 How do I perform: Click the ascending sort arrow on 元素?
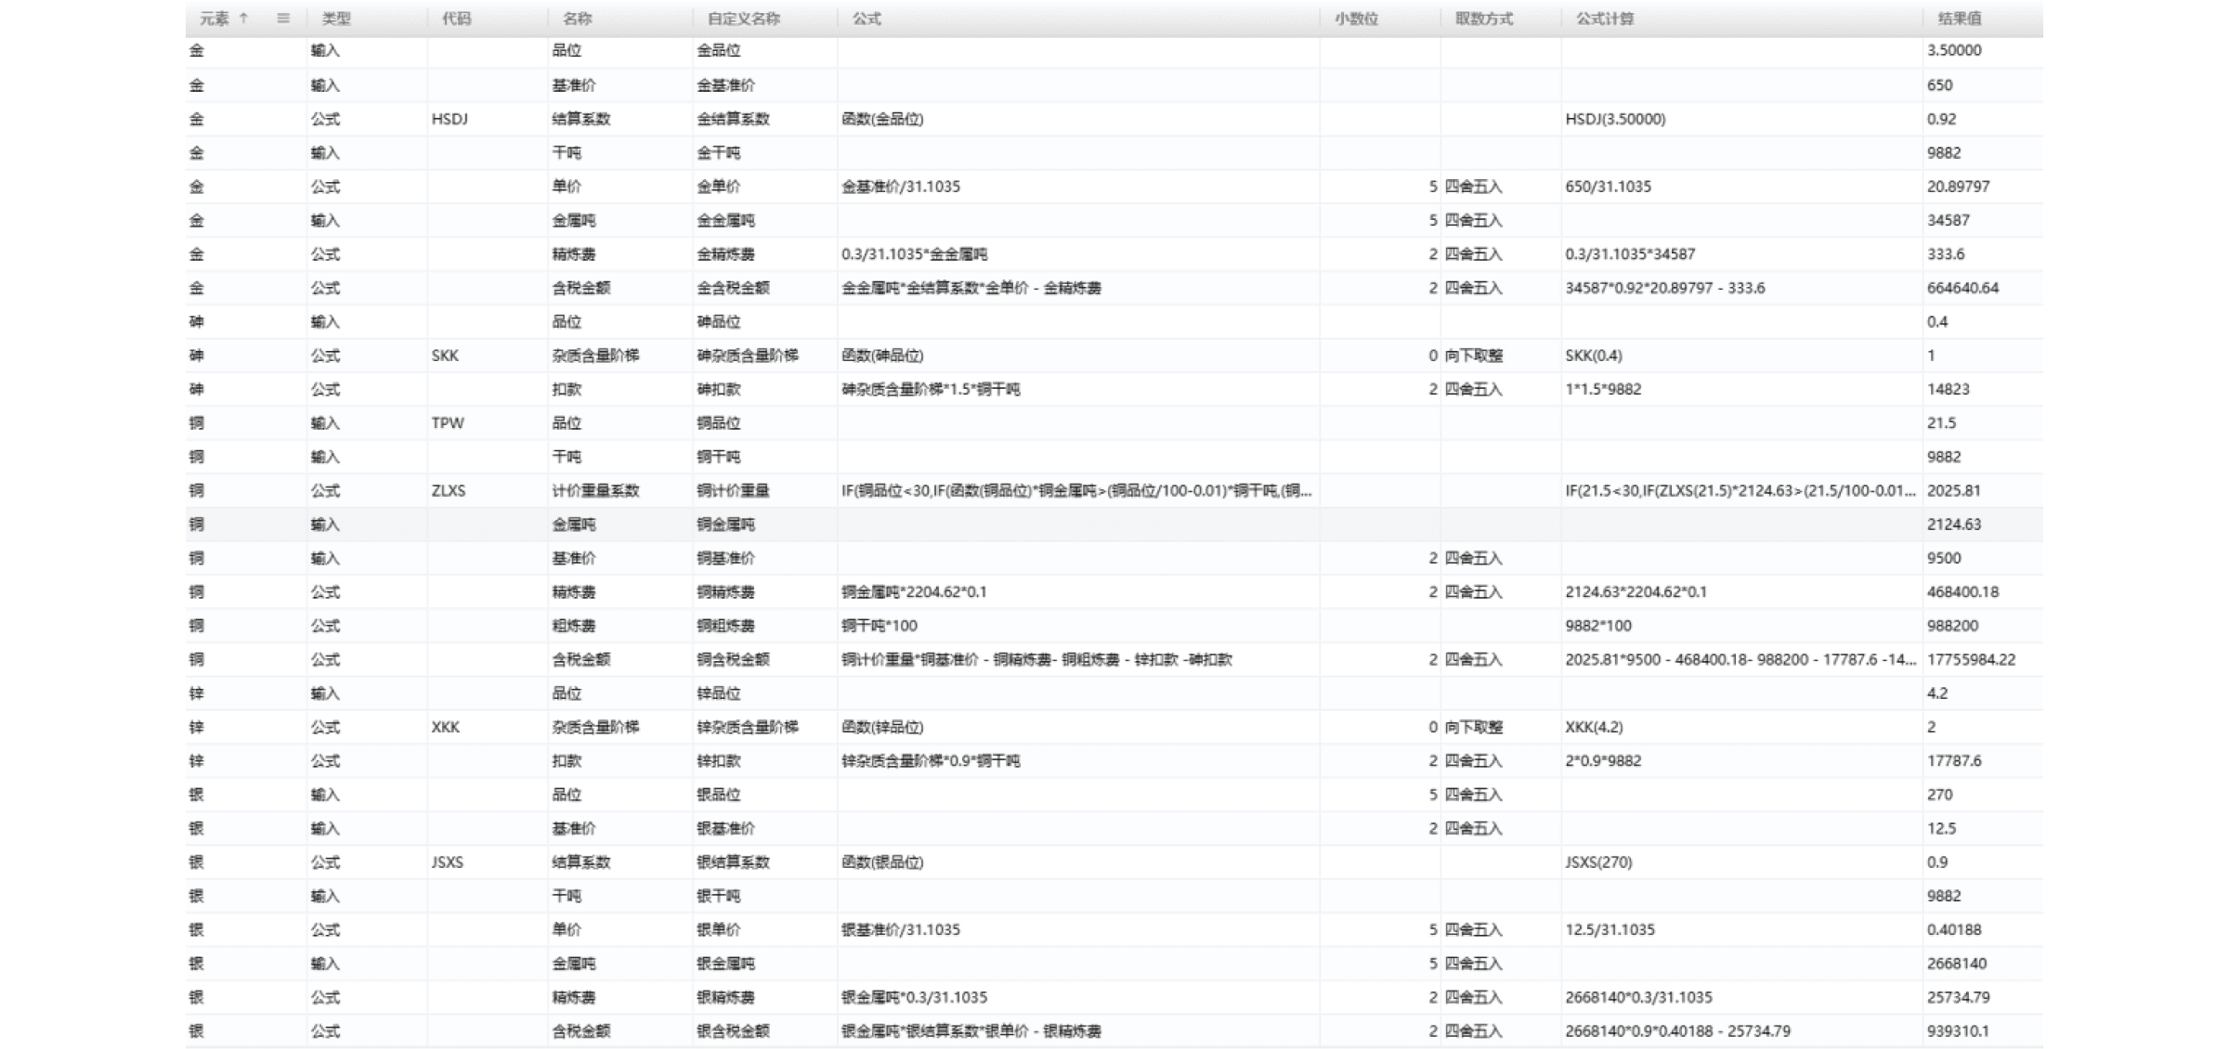pos(244,19)
